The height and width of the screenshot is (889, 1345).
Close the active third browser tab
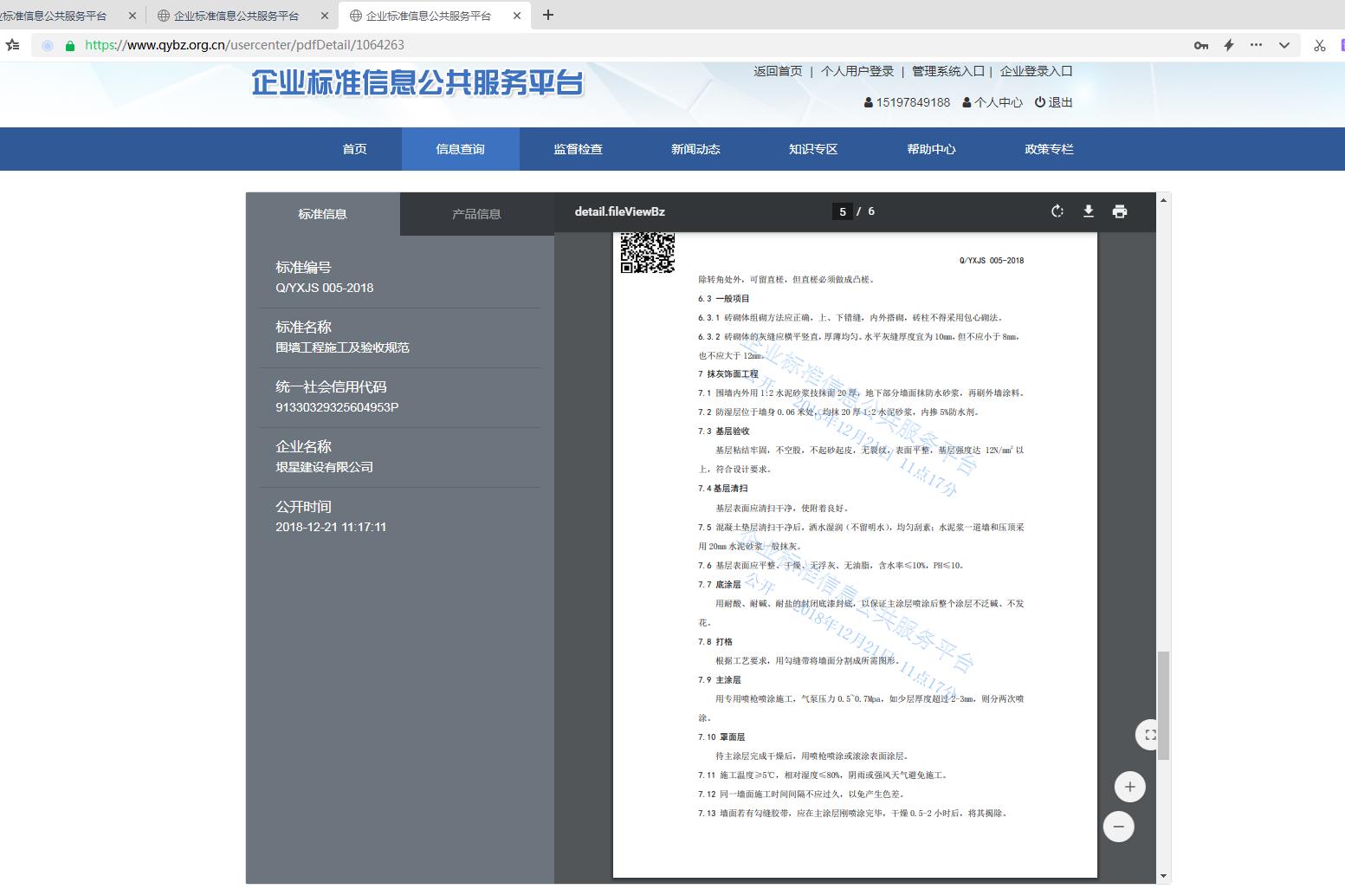[517, 16]
